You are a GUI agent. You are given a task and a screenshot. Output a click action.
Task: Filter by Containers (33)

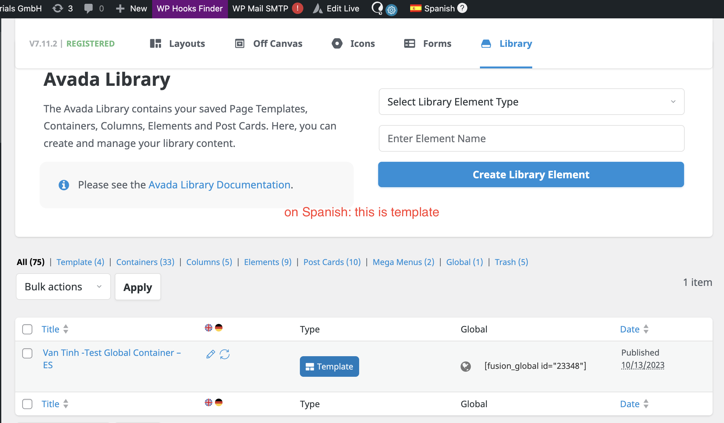(x=145, y=262)
